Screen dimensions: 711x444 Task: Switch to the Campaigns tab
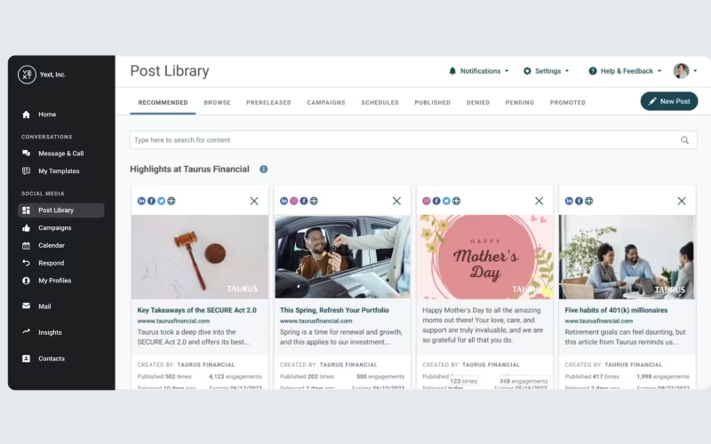coord(326,103)
